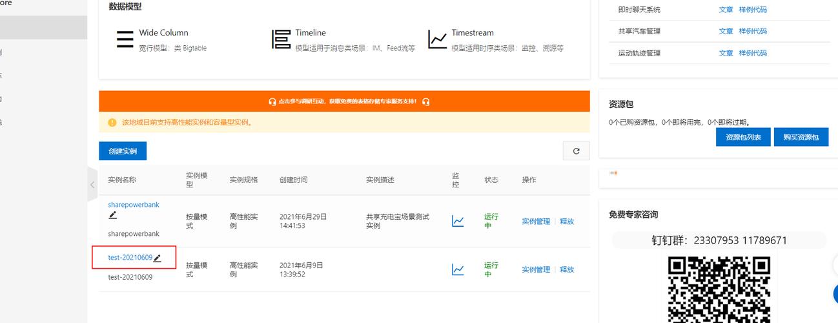Edit the sharepowerbank instance name pencil
Image resolution: width=838 pixels, height=323 pixels.
113,215
